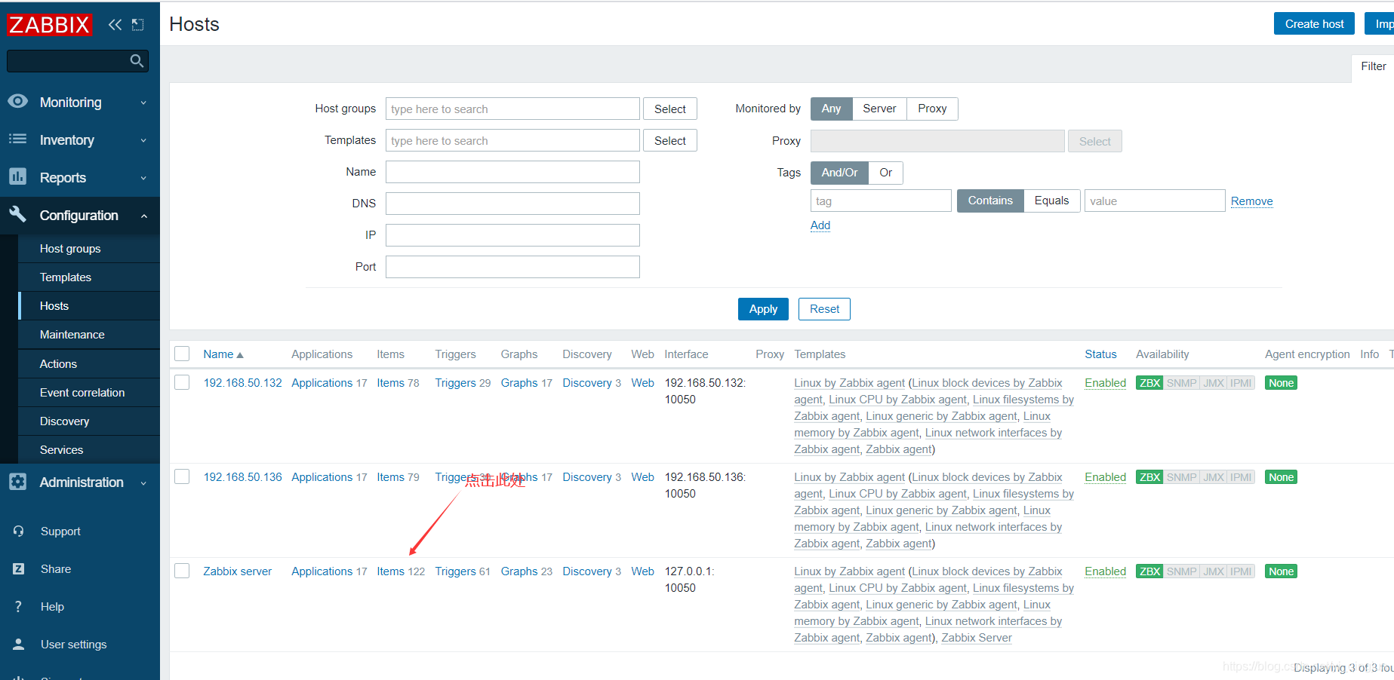This screenshot has height=680, width=1394.
Task: Collapse the Configuration menu chevron
Action: click(143, 216)
